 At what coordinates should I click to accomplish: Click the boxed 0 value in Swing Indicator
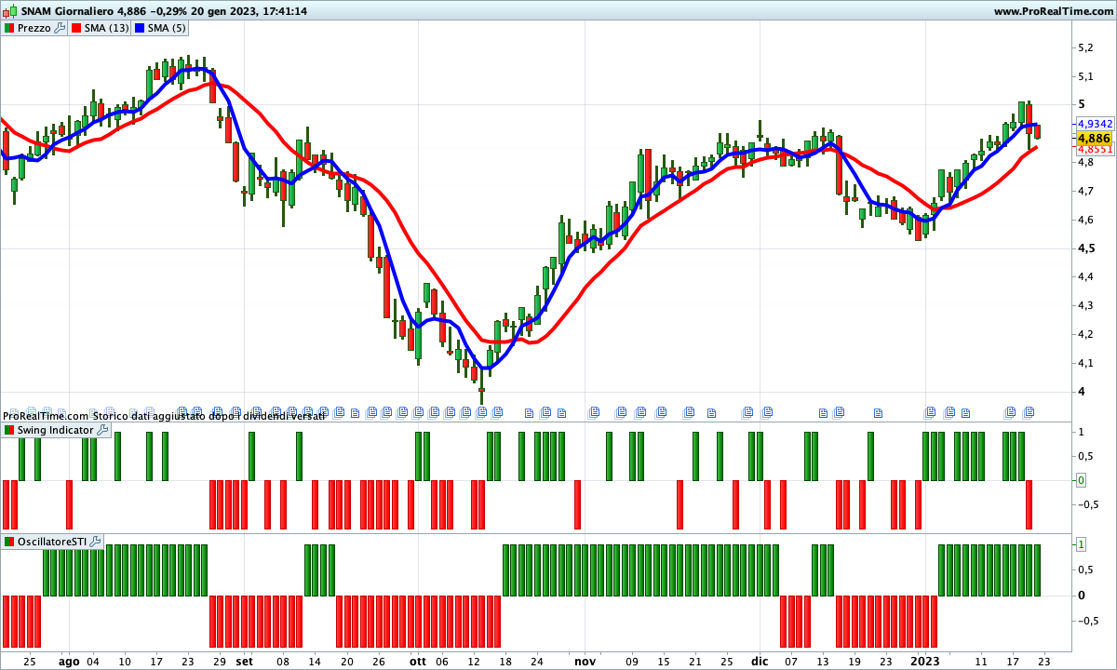pyautogui.click(x=1081, y=480)
